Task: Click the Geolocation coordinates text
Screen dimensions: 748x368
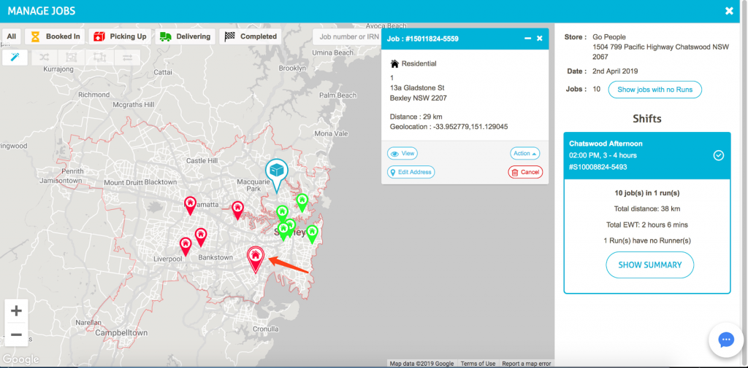Action: pos(449,127)
